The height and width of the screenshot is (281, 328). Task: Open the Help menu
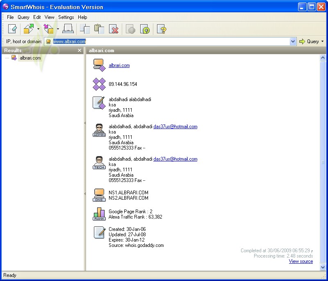click(82, 17)
